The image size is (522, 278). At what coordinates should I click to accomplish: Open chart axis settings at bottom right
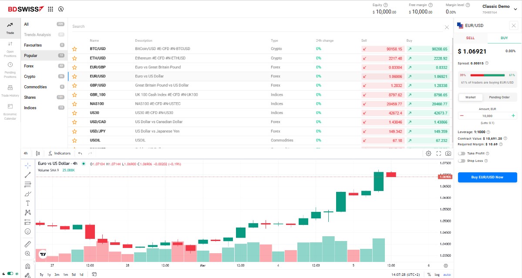coord(446,266)
